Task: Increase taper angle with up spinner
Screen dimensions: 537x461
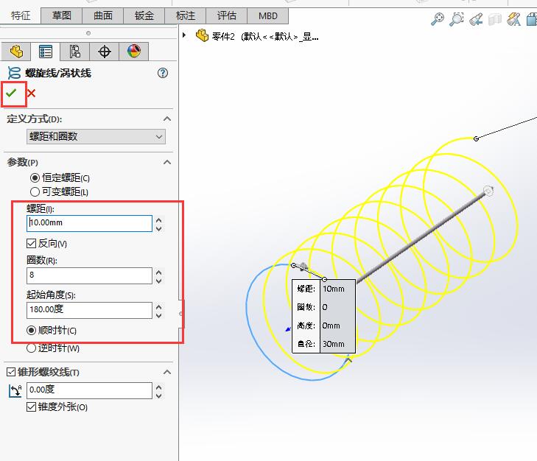Action: pyautogui.click(x=159, y=387)
